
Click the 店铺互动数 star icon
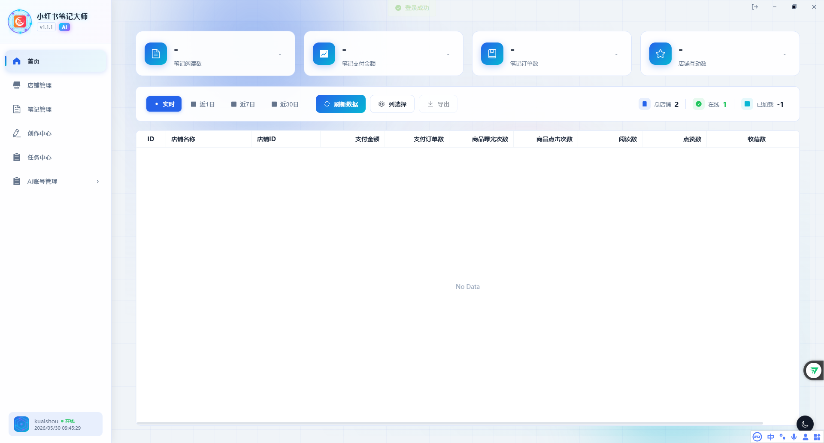[x=660, y=54]
